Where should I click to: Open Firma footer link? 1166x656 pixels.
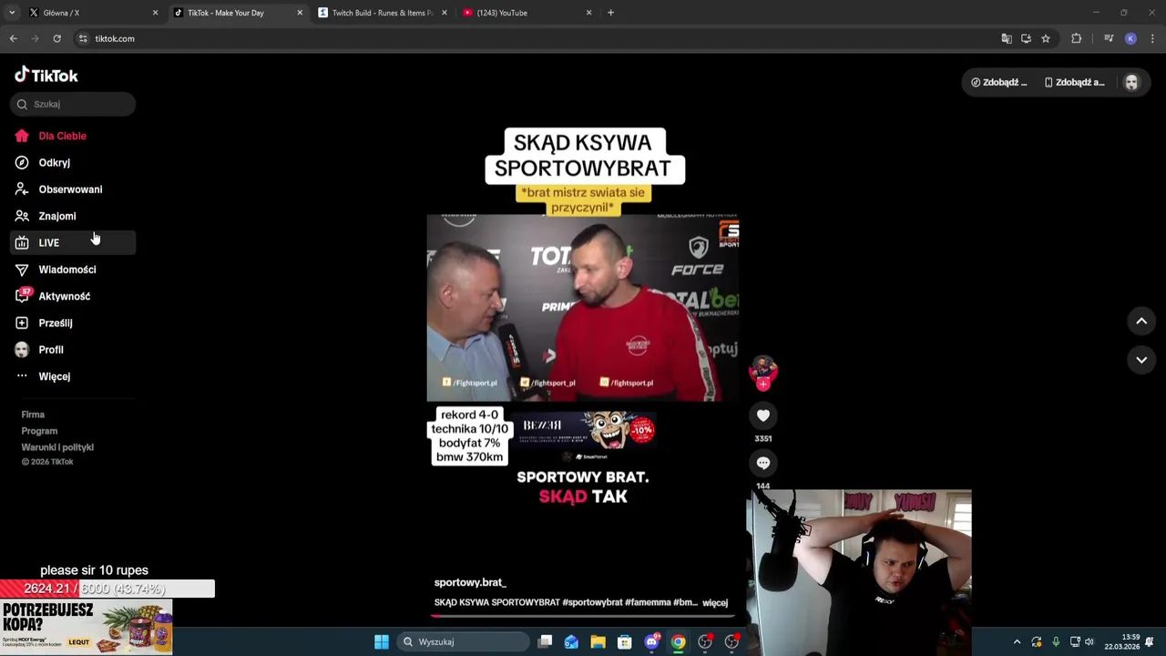33,415
